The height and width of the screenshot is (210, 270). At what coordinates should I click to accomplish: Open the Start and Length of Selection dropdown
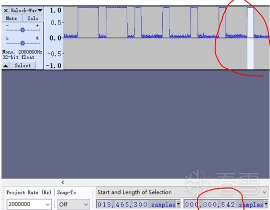[182, 192]
